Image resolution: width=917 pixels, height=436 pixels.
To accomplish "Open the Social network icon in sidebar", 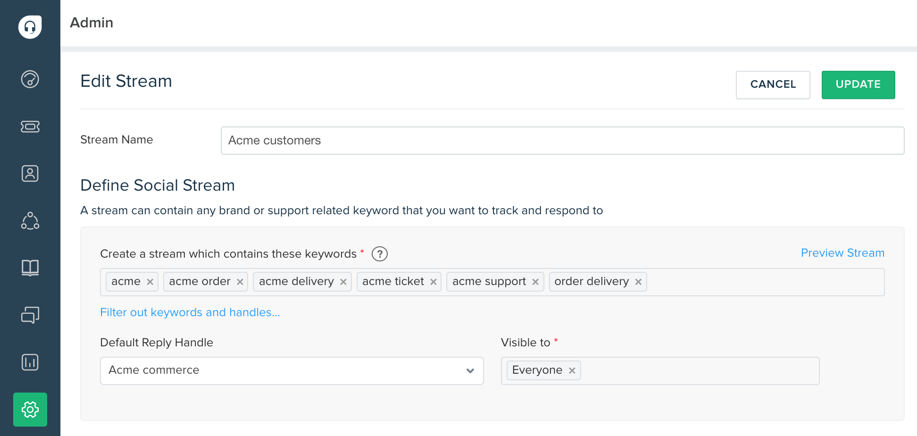I will tap(30, 221).
